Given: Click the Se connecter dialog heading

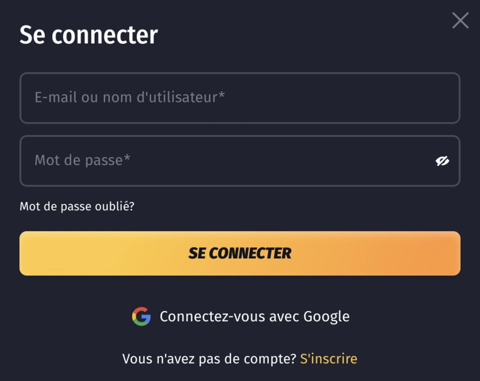Looking at the screenshot, I should (x=89, y=35).
